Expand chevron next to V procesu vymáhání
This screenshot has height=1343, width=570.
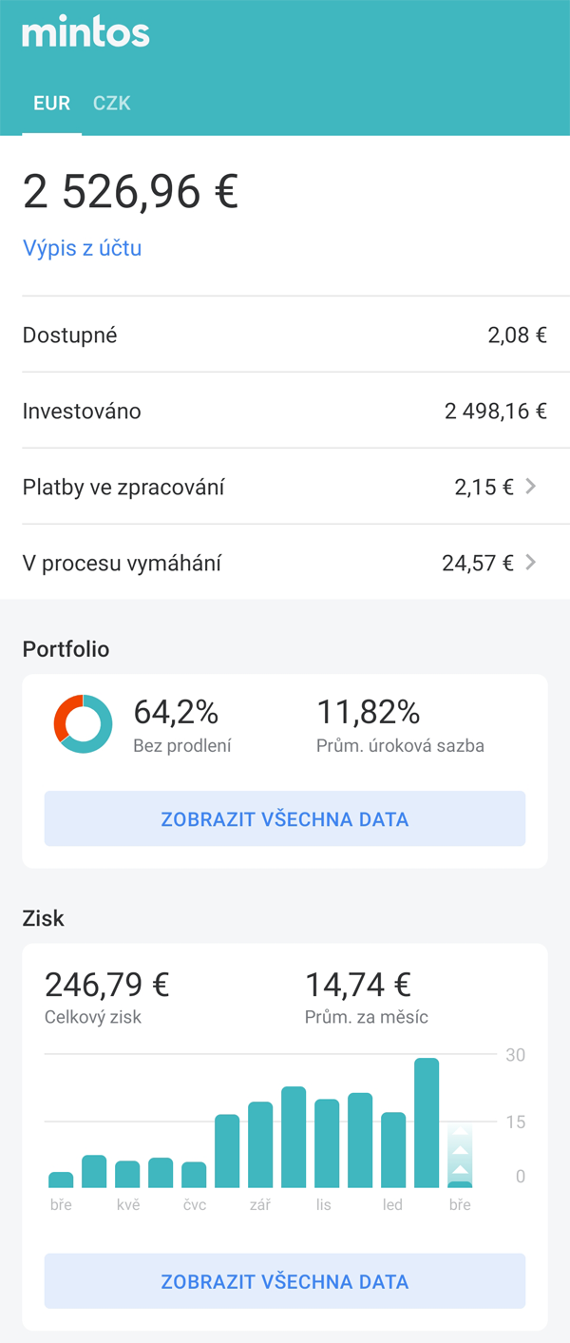pyautogui.click(x=531, y=563)
